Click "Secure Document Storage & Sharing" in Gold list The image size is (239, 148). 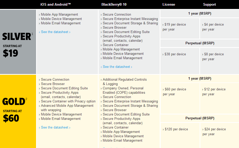point(130,106)
